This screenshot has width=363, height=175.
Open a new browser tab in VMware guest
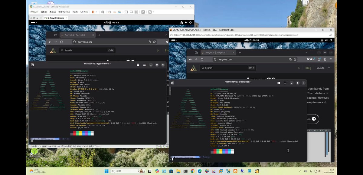(99, 35)
